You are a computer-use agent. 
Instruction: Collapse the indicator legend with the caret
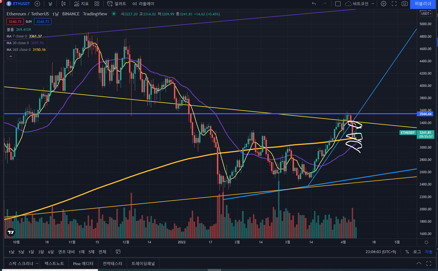[x=11, y=56]
